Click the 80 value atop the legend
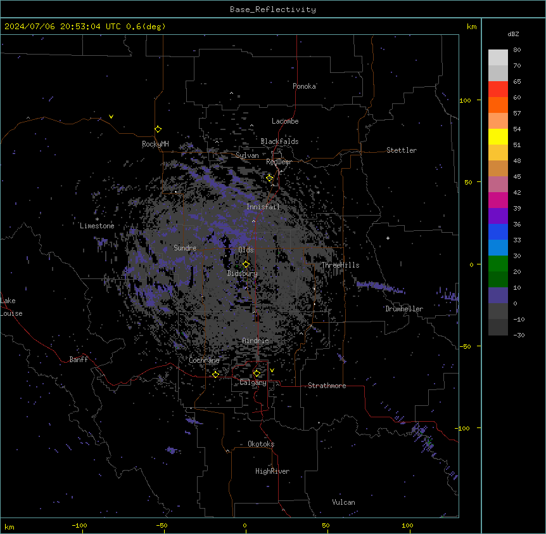This screenshot has height=534, width=546. [517, 50]
